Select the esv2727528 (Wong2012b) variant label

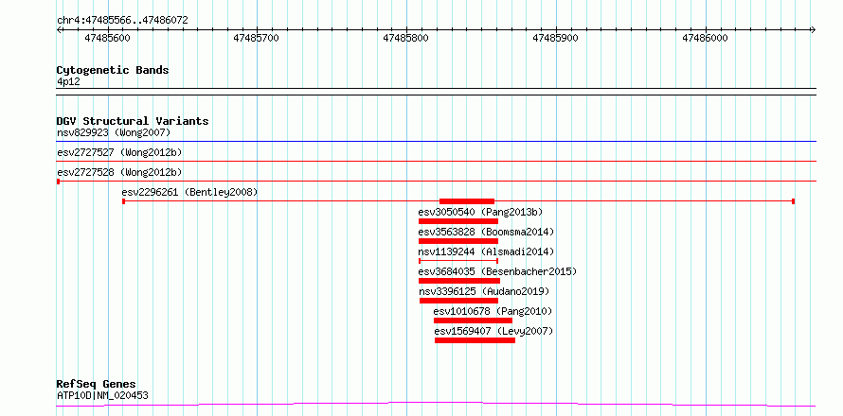[119, 172]
